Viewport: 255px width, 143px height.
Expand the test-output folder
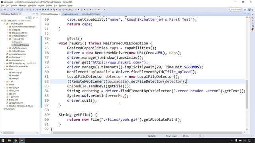4,87
